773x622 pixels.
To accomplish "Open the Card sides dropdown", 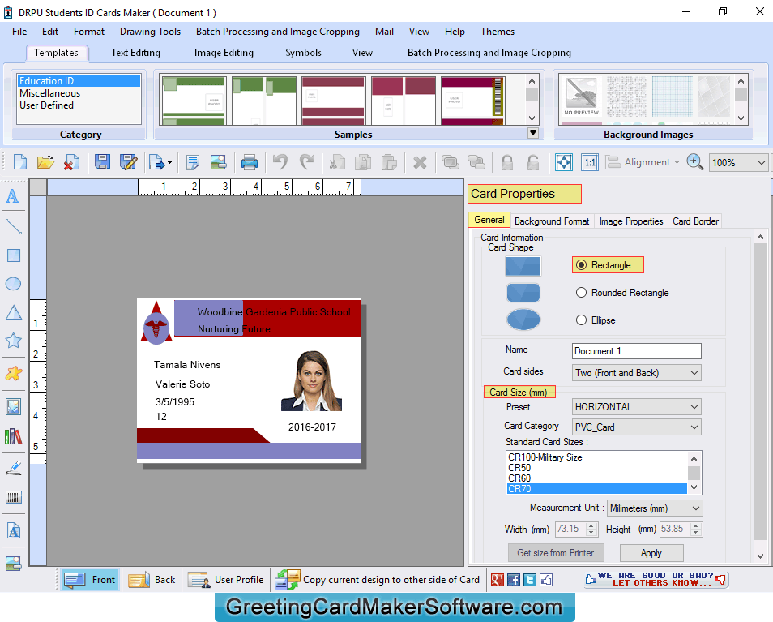I will 636,373.
